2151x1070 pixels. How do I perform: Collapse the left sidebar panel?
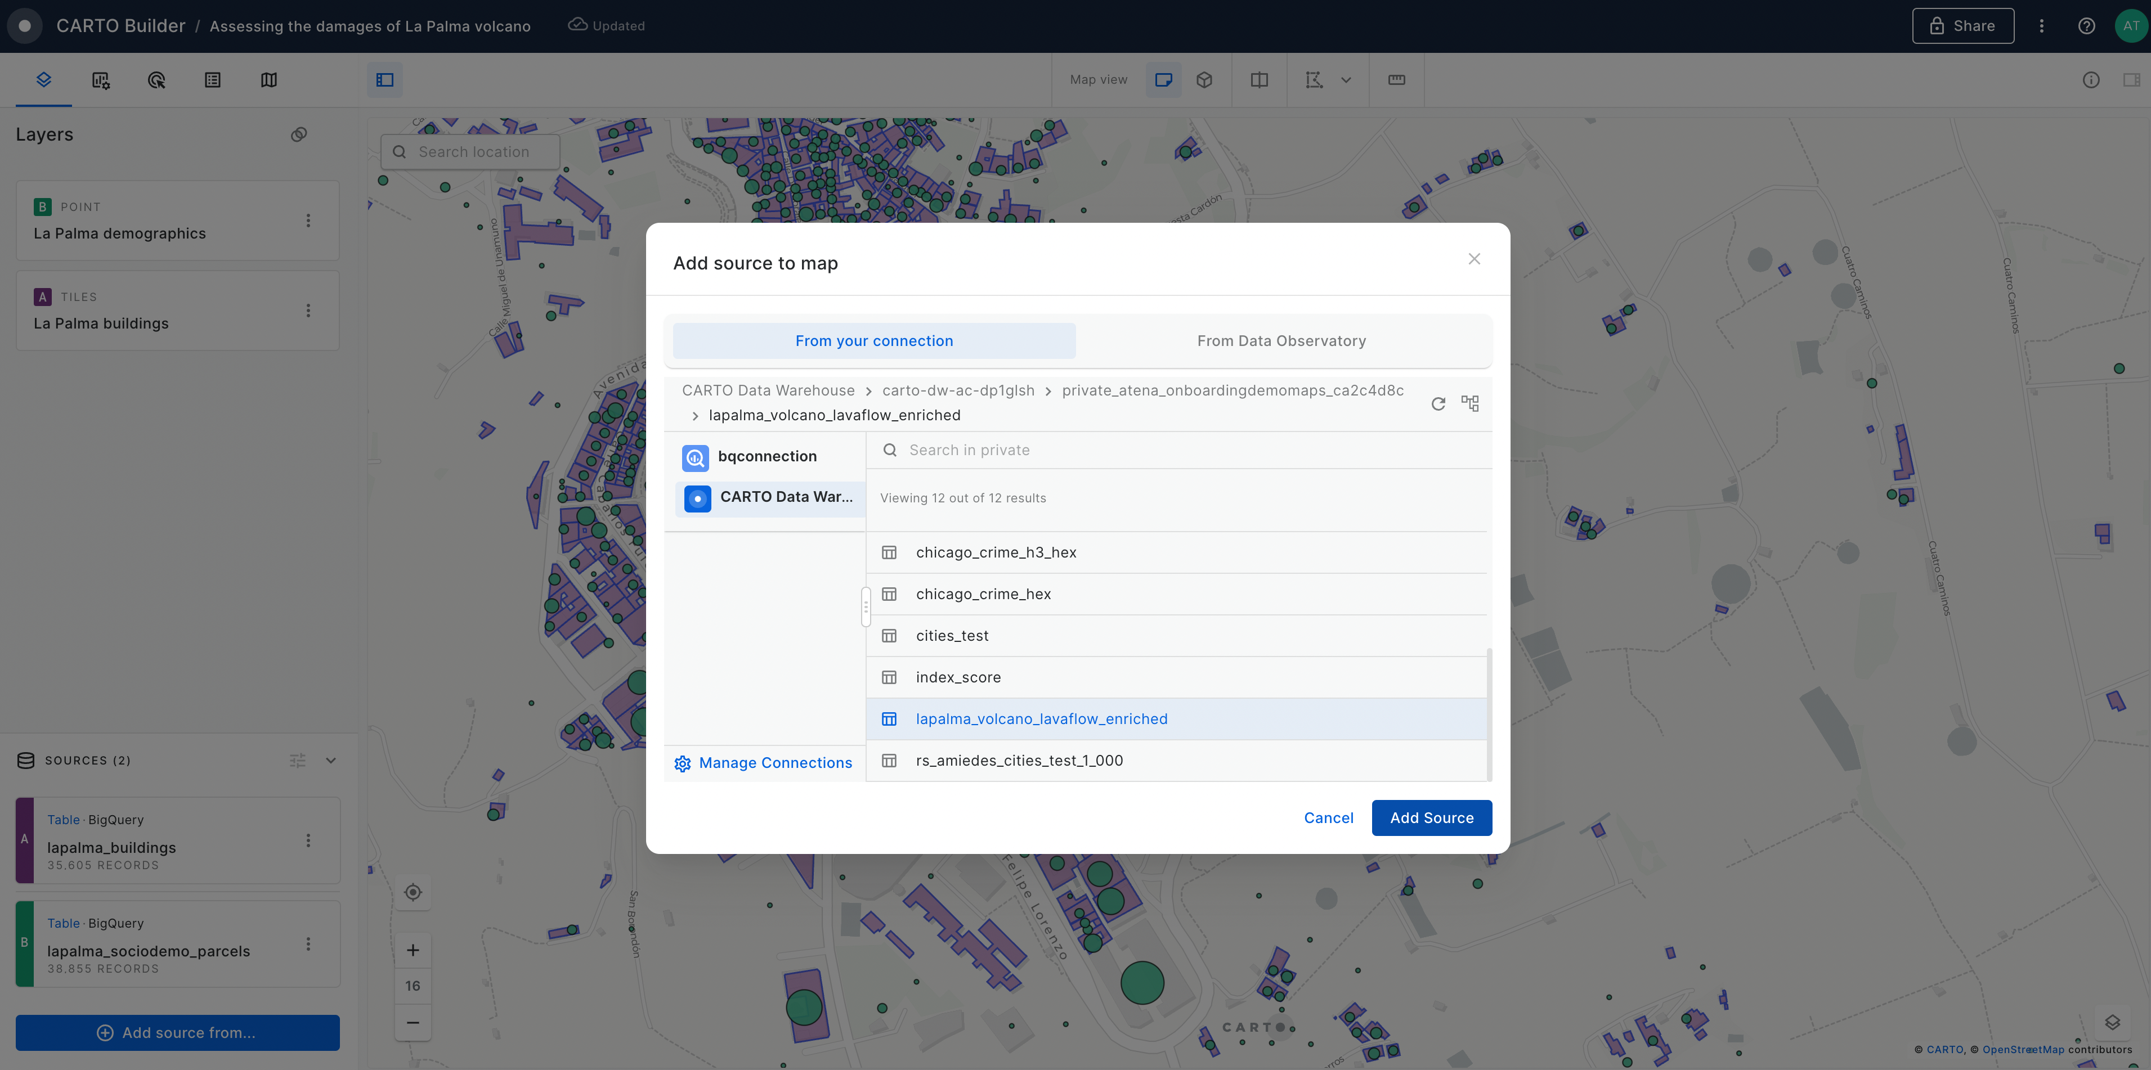click(385, 80)
